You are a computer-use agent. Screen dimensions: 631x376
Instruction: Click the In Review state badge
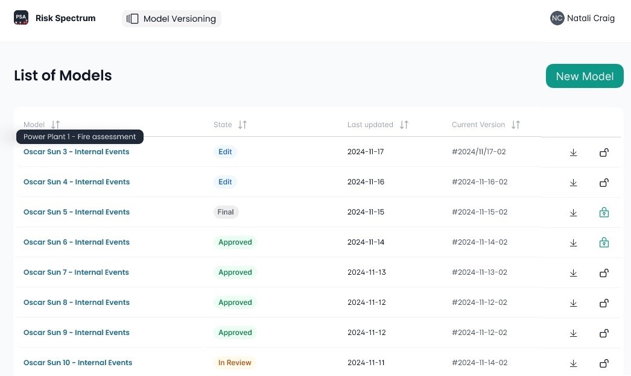[235, 363]
